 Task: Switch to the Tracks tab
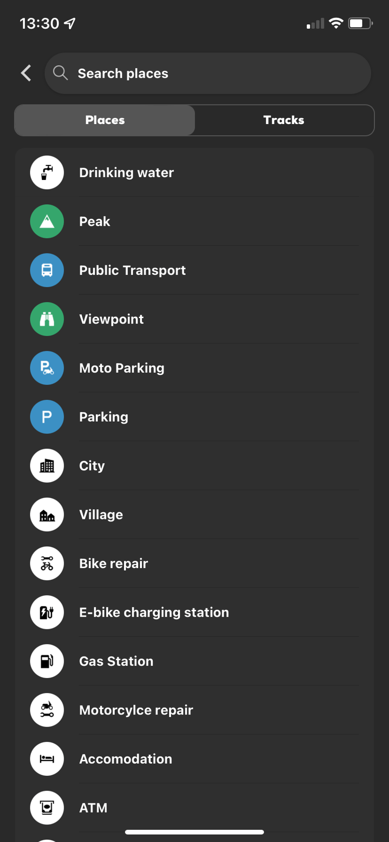[x=284, y=120]
